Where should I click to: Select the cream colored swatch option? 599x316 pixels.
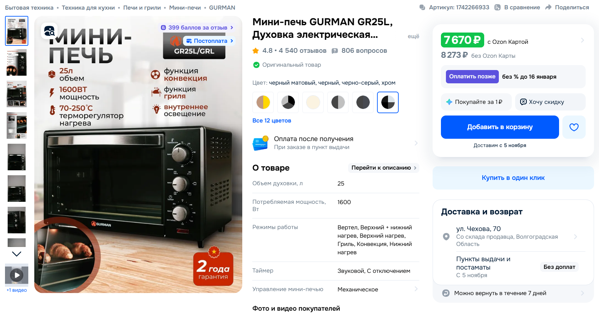pyautogui.click(x=313, y=102)
